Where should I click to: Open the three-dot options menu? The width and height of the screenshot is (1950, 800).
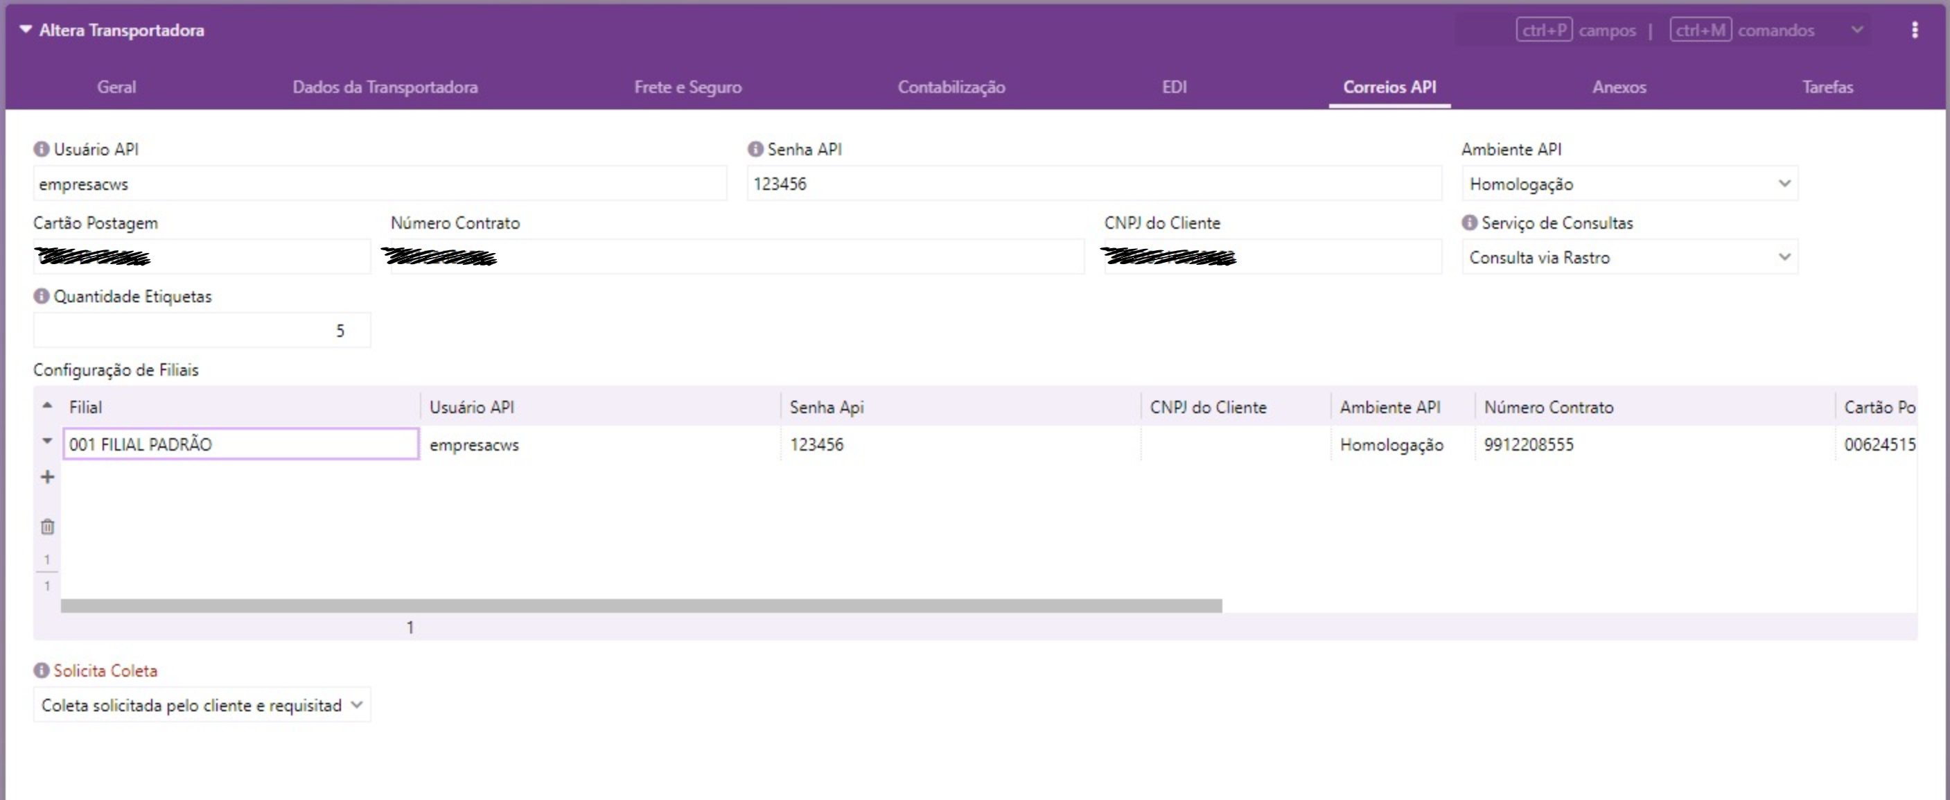[1915, 31]
